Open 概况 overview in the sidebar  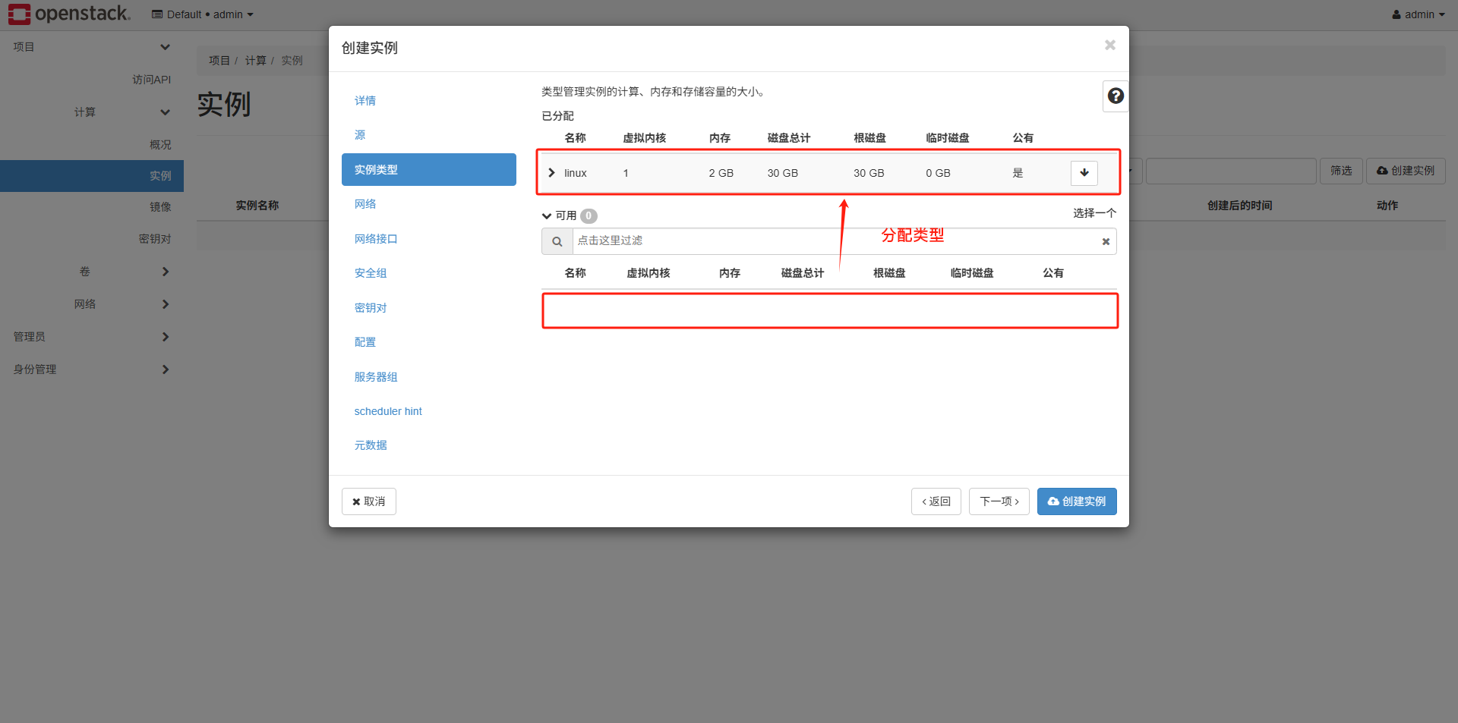click(160, 145)
